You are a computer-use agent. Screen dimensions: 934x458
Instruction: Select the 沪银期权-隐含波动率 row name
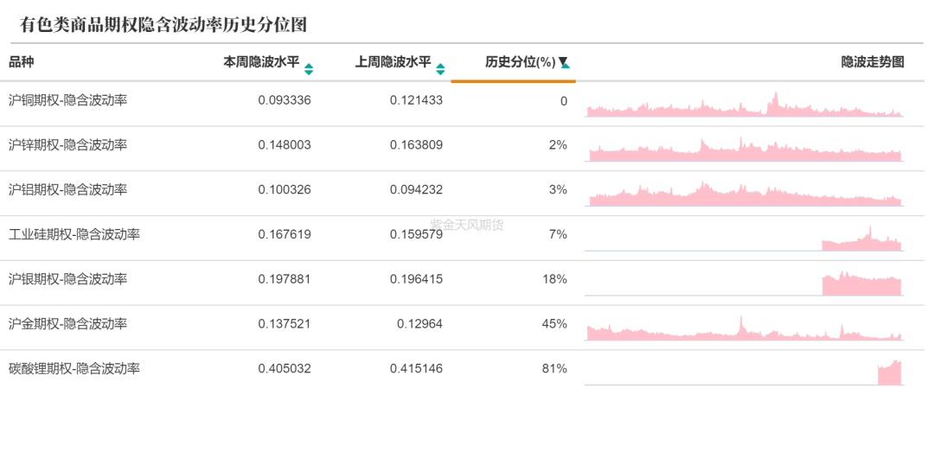[68, 281]
